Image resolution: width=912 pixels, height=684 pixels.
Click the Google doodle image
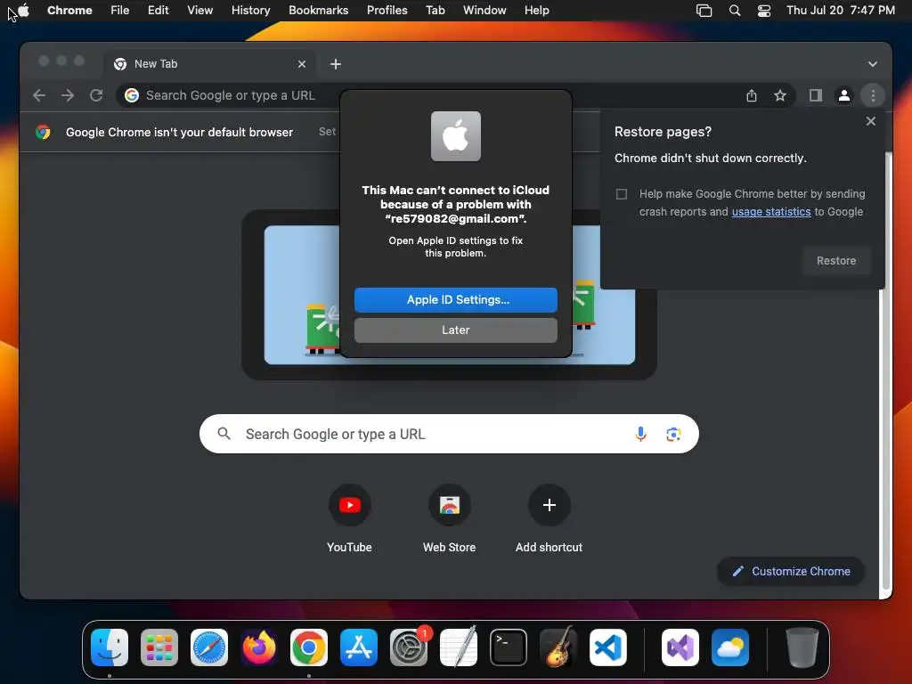pyautogui.click(x=449, y=295)
